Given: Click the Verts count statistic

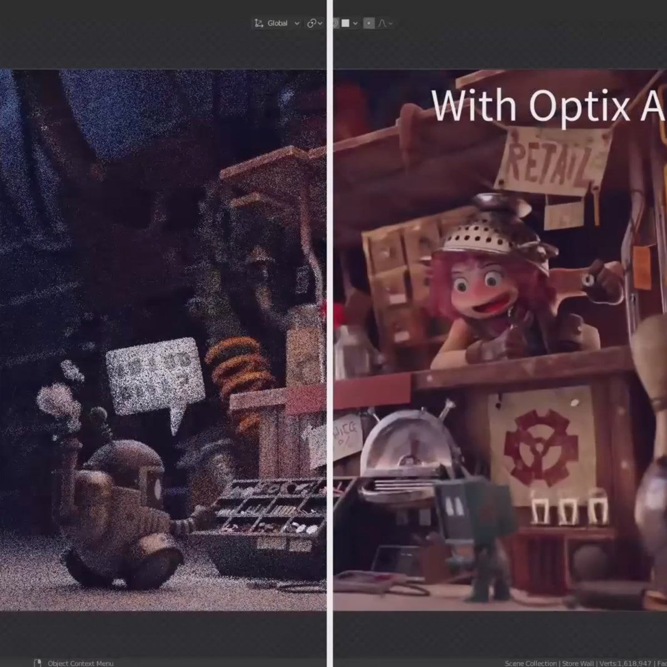Looking at the screenshot, I should click(624, 663).
